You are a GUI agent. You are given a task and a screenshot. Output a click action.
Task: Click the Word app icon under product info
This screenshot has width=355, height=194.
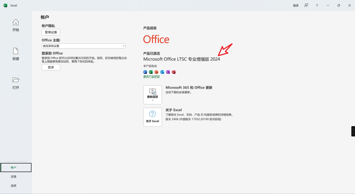(x=145, y=72)
